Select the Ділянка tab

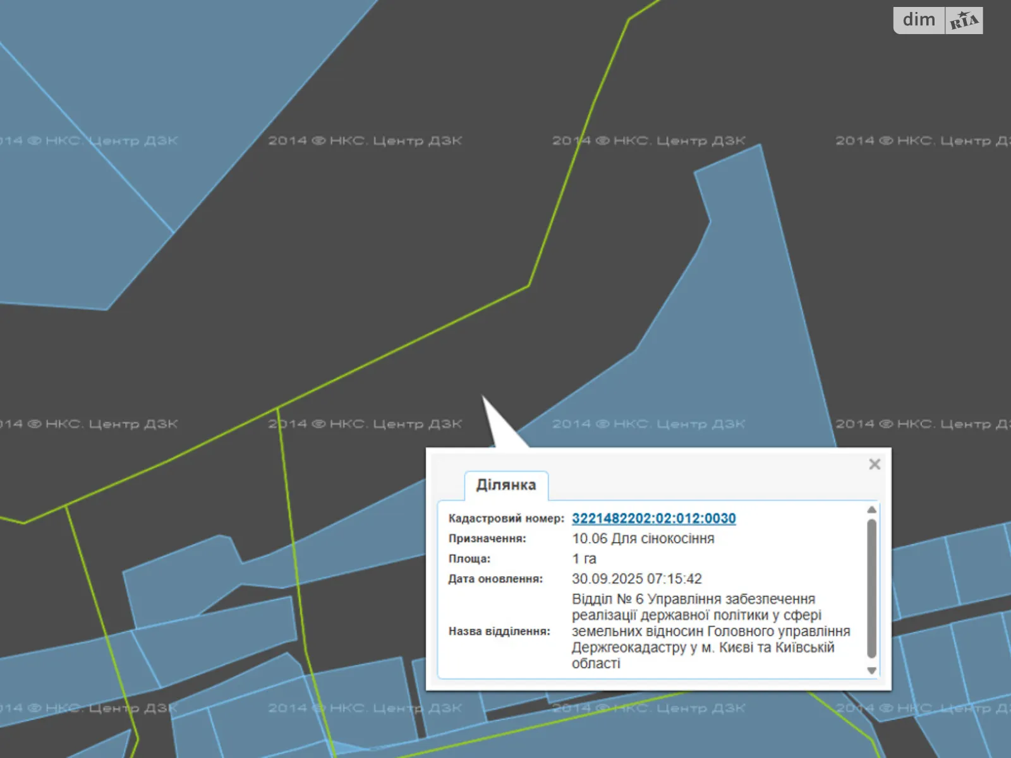pyautogui.click(x=505, y=485)
